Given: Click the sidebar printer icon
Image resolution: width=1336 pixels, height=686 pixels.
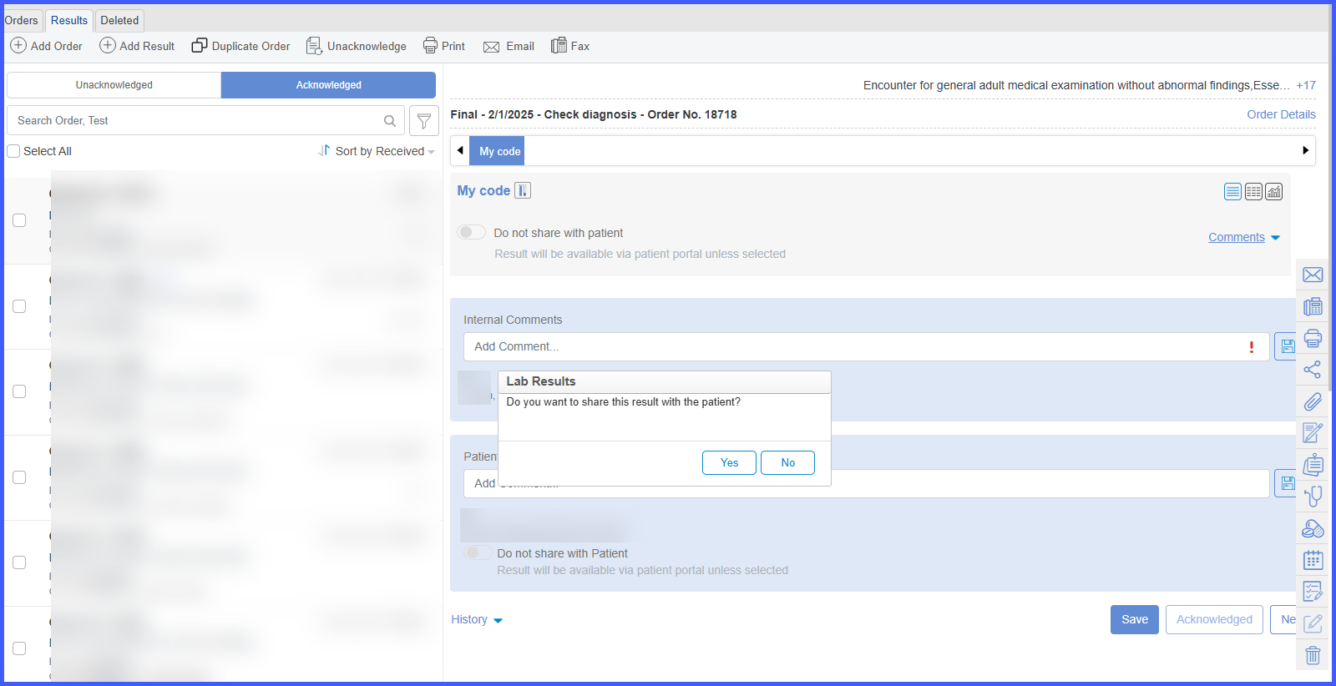Looking at the screenshot, I should pos(1313,338).
